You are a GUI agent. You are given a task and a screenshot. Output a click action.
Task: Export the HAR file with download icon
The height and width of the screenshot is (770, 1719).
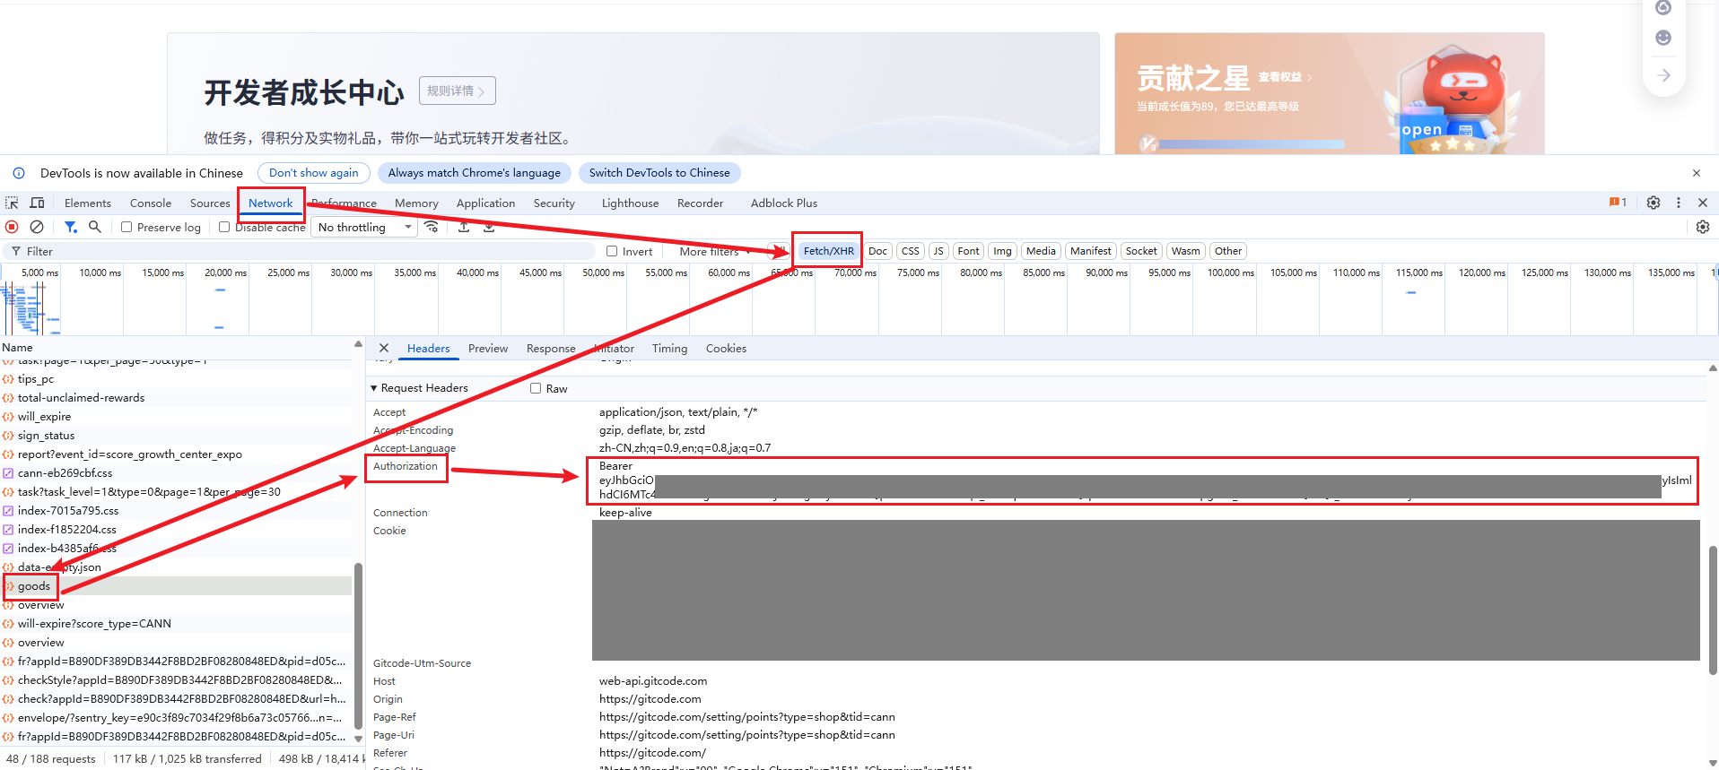tap(489, 227)
